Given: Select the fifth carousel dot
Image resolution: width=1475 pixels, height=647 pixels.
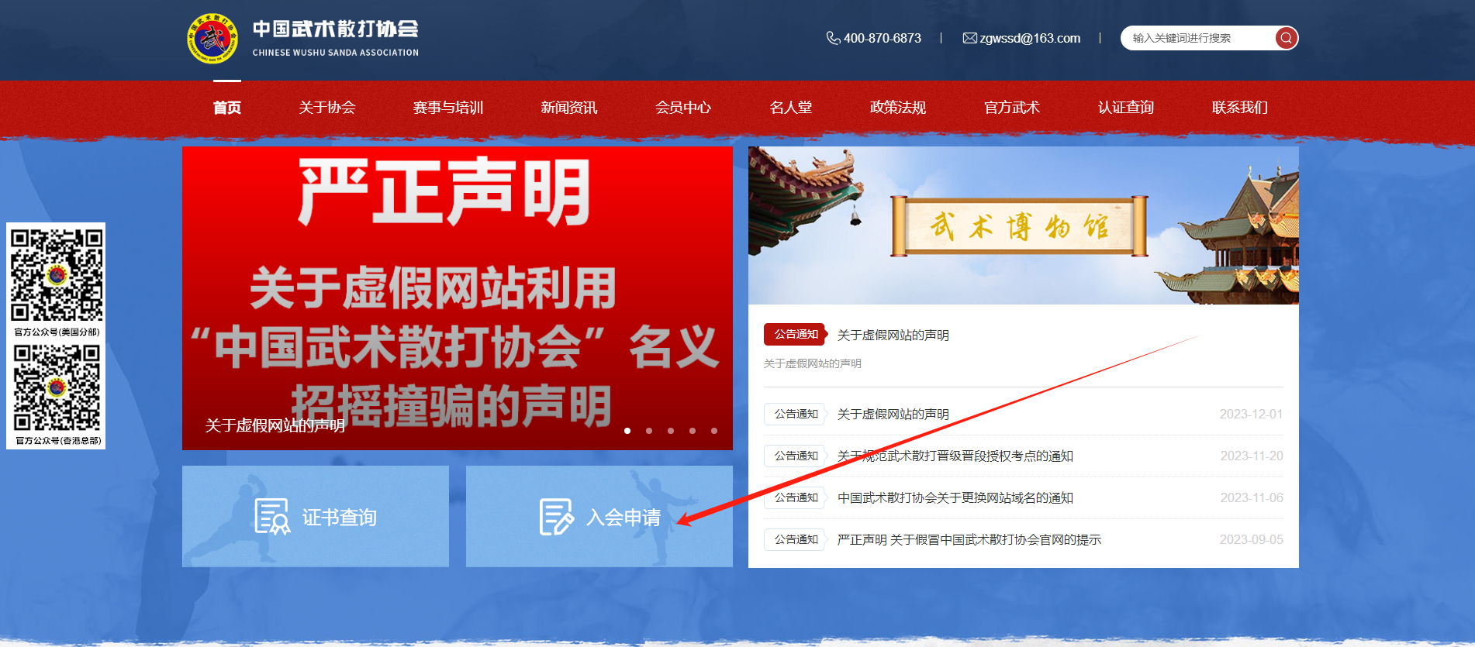Looking at the screenshot, I should (x=714, y=431).
